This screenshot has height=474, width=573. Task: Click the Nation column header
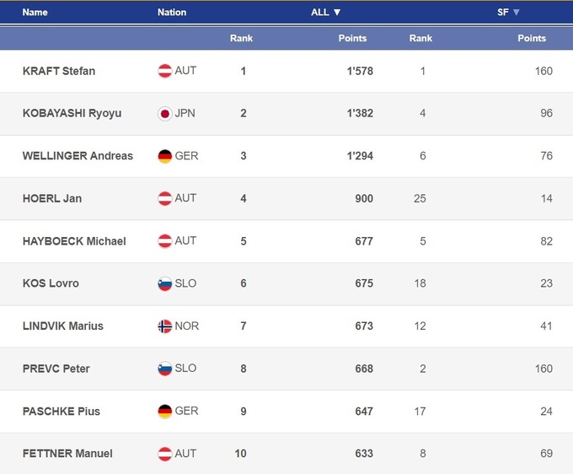(172, 13)
